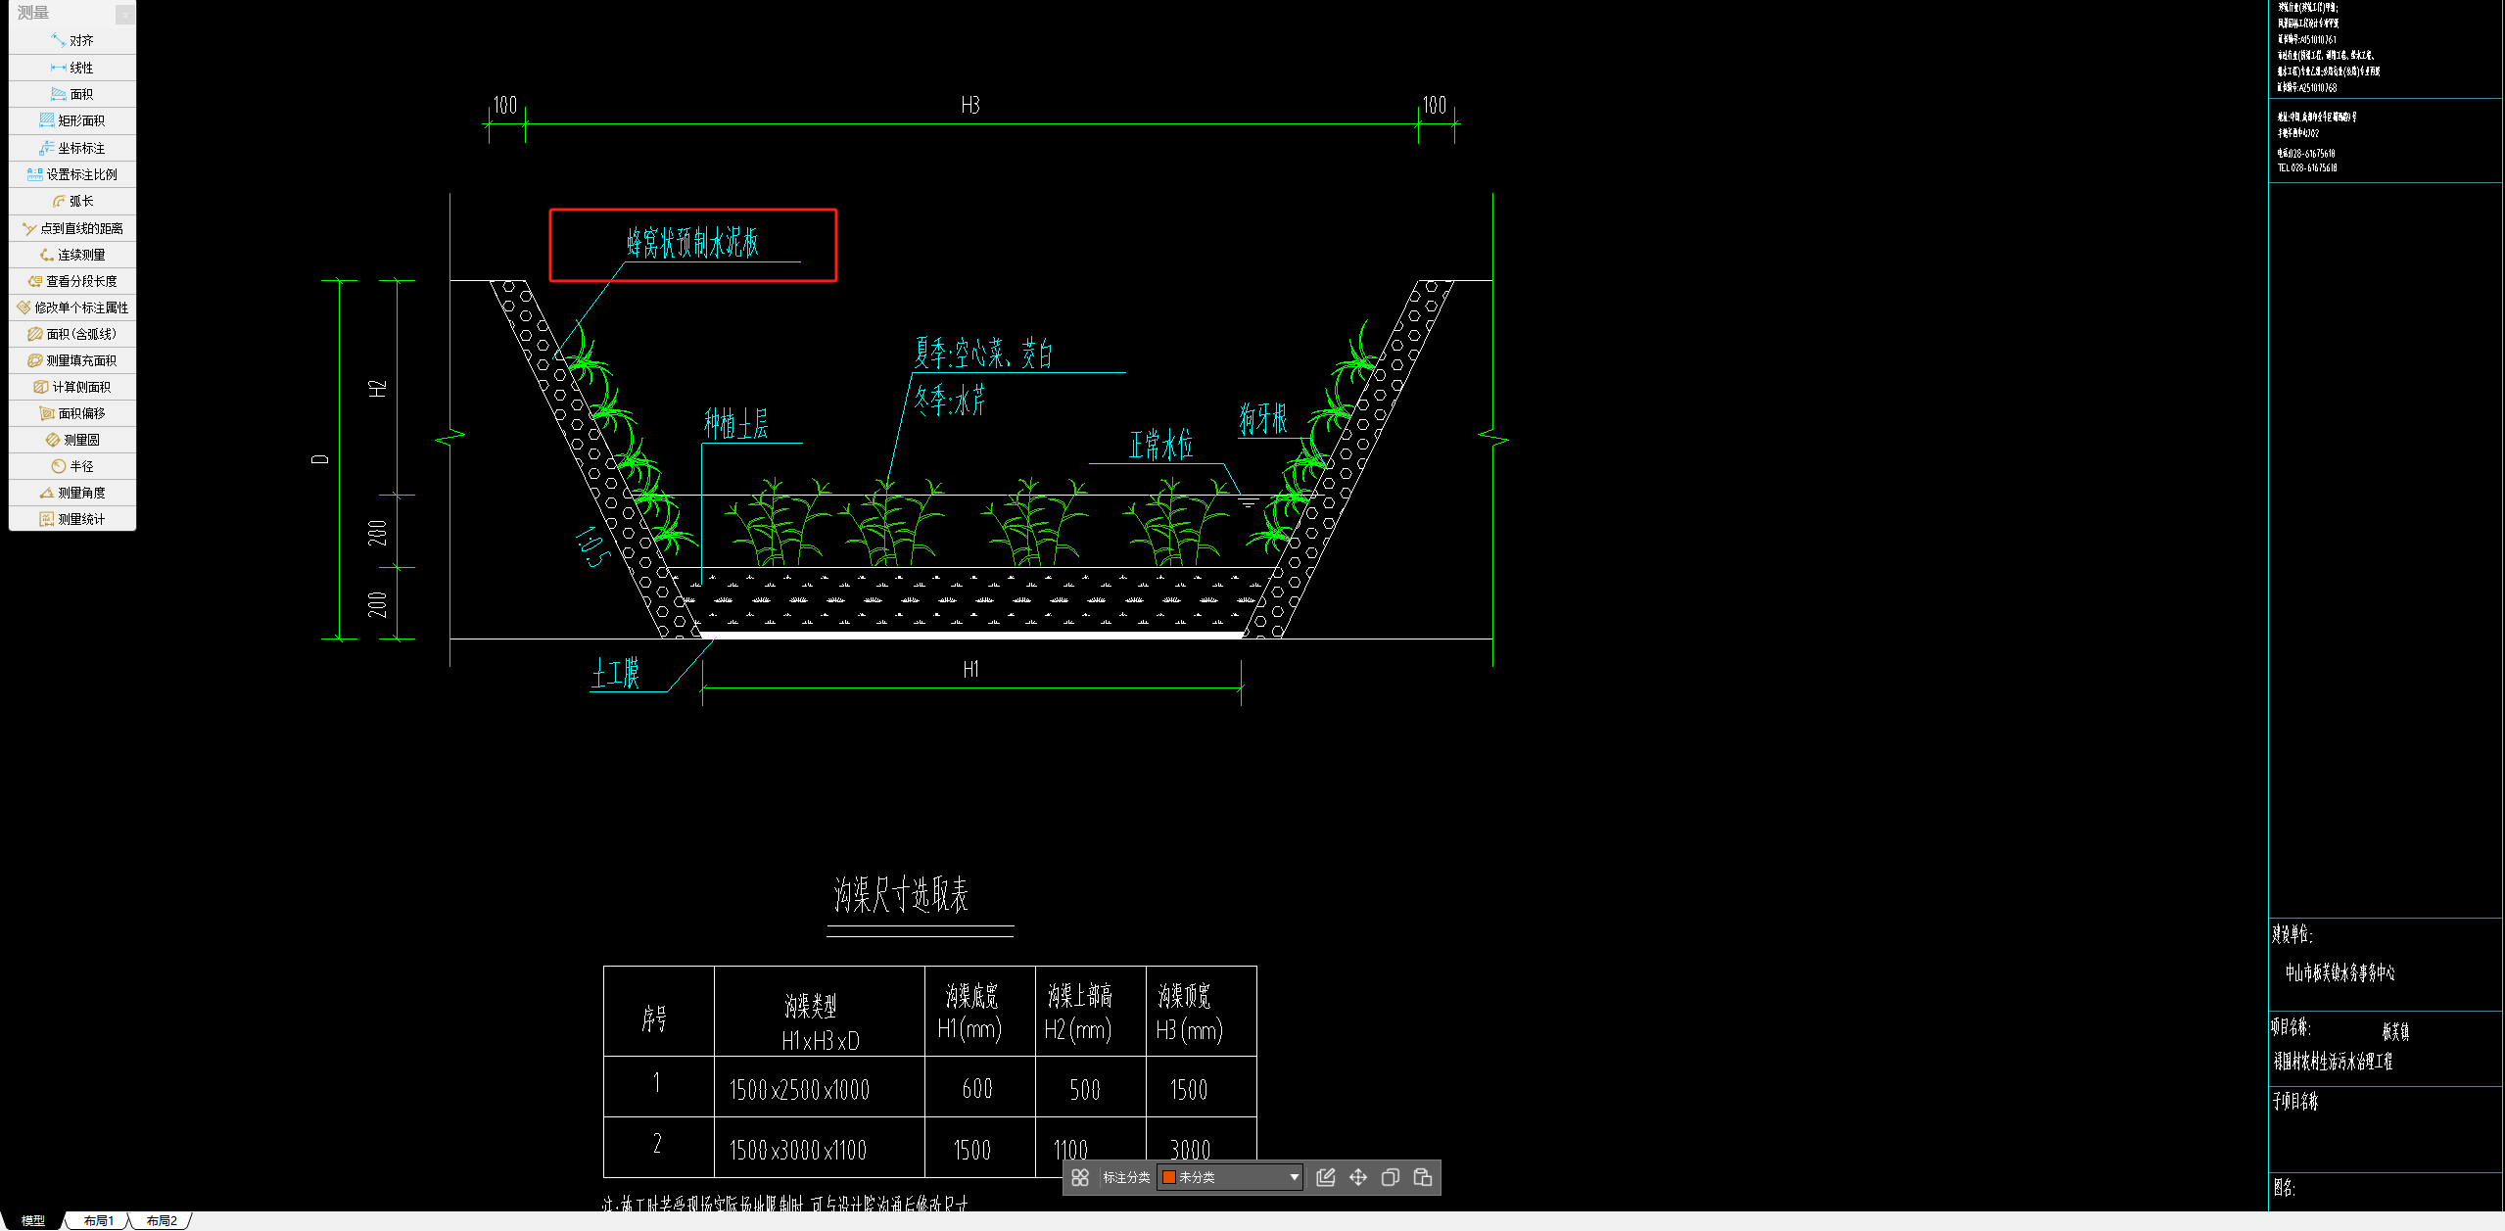Click the 狗牙根 plant label
Screen dimensions: 2505x1231
(x=1263, y=419)
